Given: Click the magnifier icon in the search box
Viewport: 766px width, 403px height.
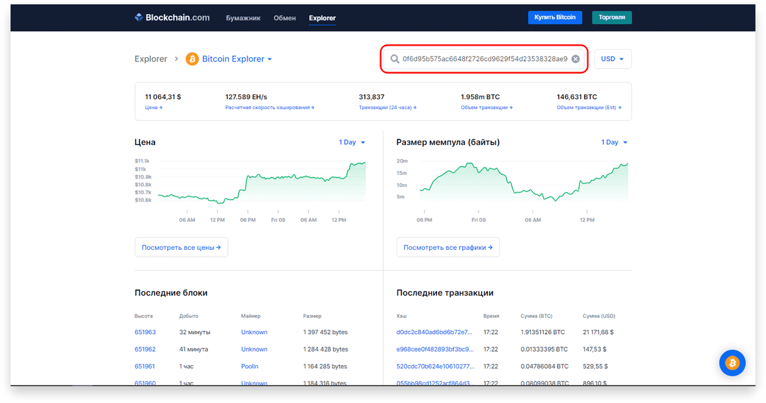Looking at the screenshot, I should (395, 59).
